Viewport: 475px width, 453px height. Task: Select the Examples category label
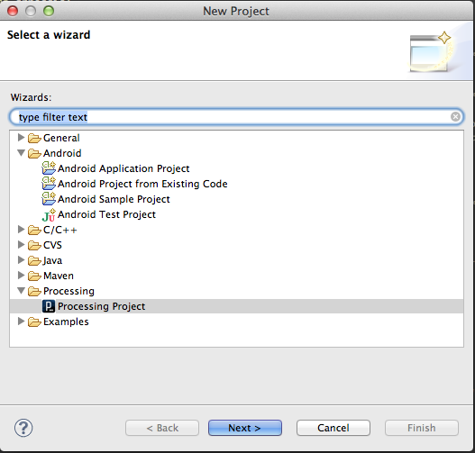pos(66,322)
